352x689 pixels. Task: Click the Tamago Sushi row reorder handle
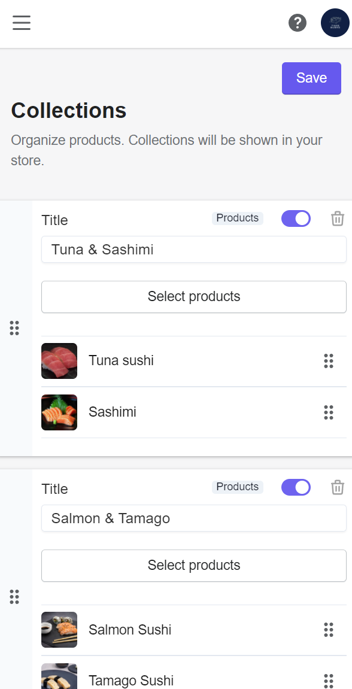pyautogui.click(x=329, y=681)
